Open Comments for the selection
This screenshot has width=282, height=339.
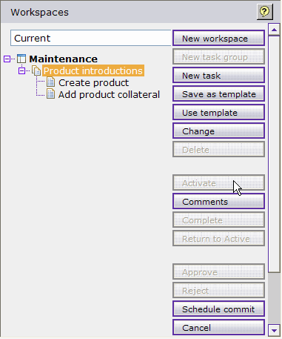(218, 201)
